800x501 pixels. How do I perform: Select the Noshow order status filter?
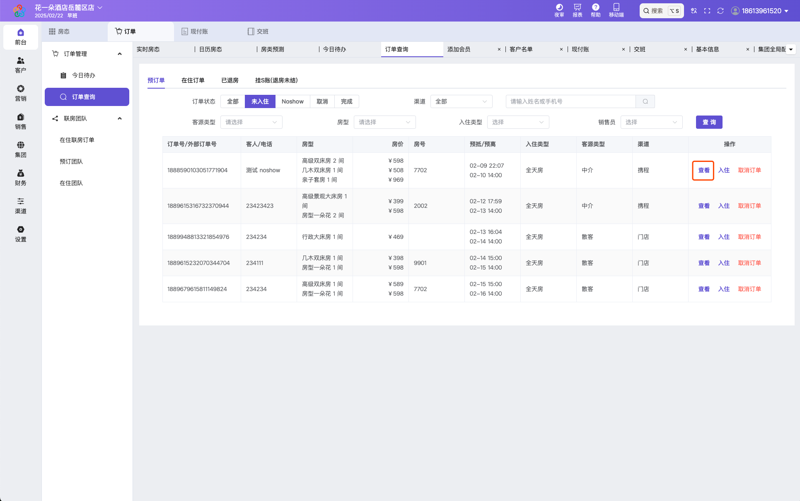click(292, 101)
